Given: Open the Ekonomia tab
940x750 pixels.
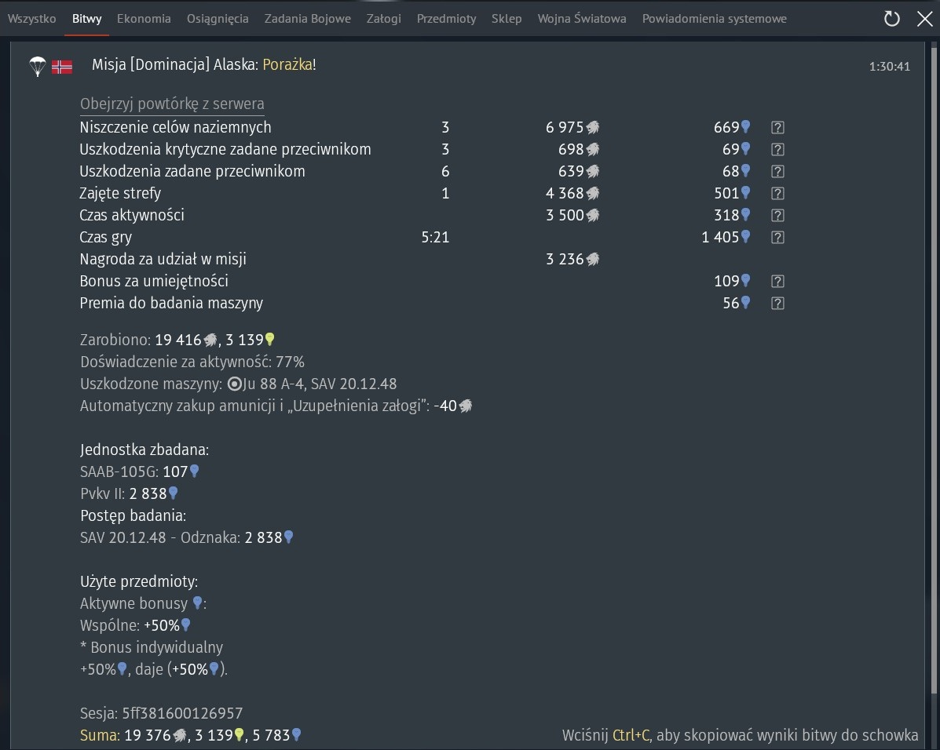Looking at the screenshot, I should [144, 19].
